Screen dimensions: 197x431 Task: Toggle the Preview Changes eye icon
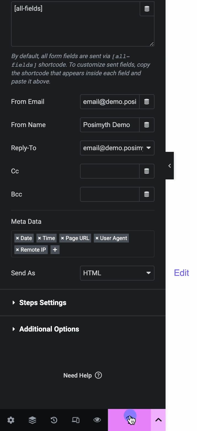point(97,420)
